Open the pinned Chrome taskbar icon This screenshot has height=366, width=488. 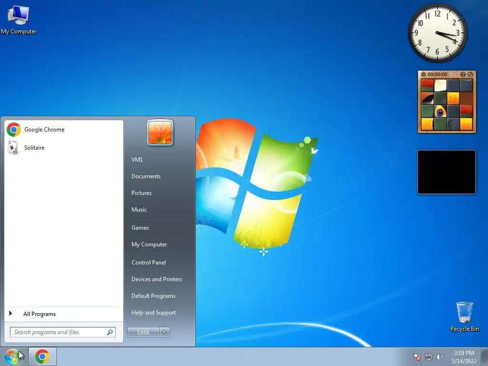tap(42, 356)
